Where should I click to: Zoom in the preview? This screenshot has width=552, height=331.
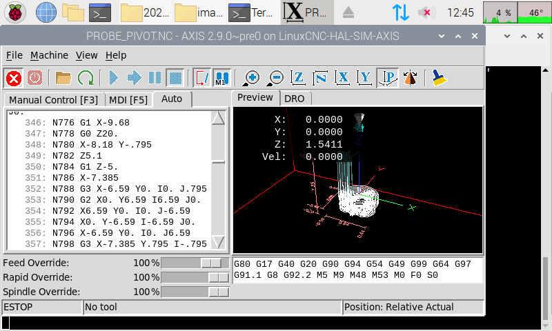[x=251, y=78]
